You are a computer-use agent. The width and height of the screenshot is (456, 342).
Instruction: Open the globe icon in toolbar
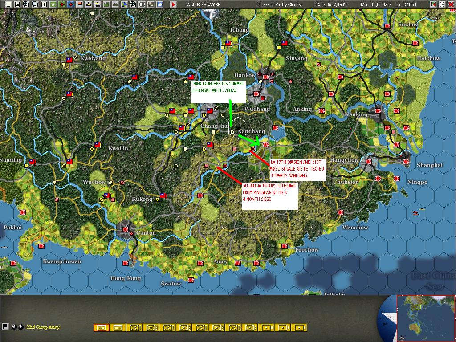[124, 4]
